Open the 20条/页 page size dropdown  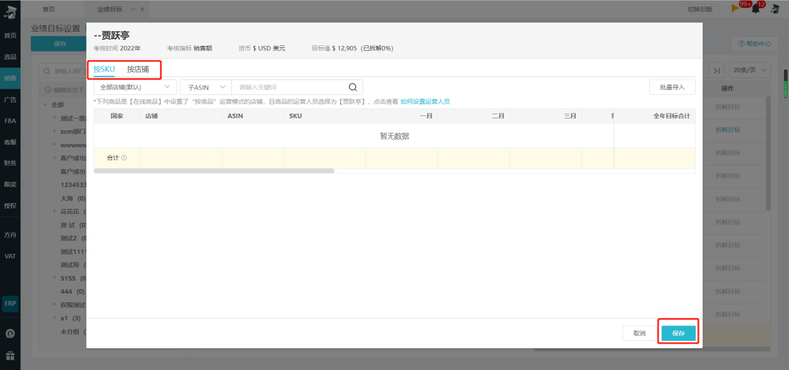coord(749,70)
